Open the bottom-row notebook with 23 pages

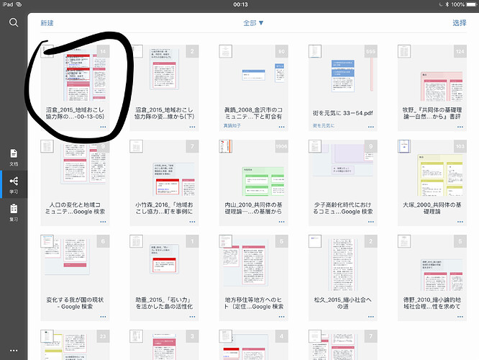point(75,345)
